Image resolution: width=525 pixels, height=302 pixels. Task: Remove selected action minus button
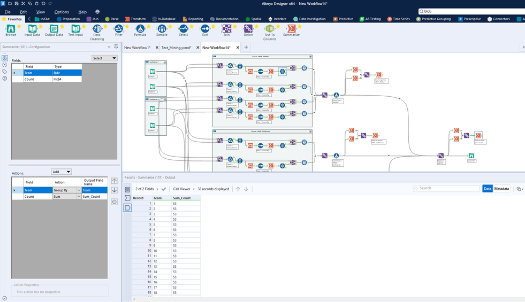click(114, 202)
